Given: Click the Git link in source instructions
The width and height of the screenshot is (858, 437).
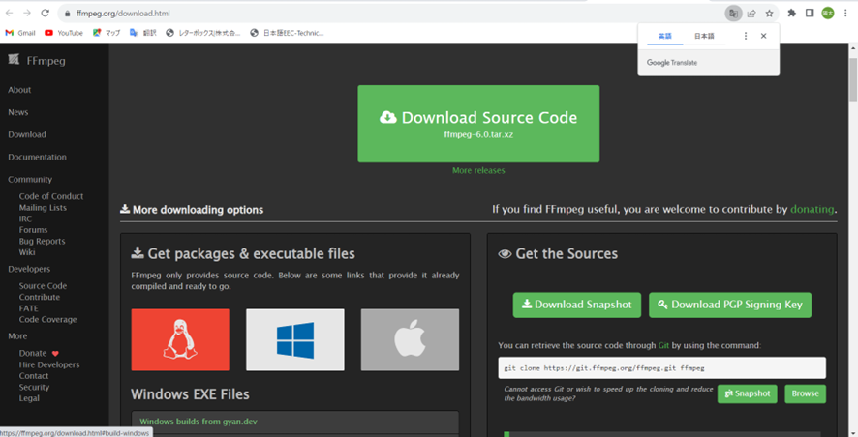Looking at the screenshot, I should click(x=663, y=345).
